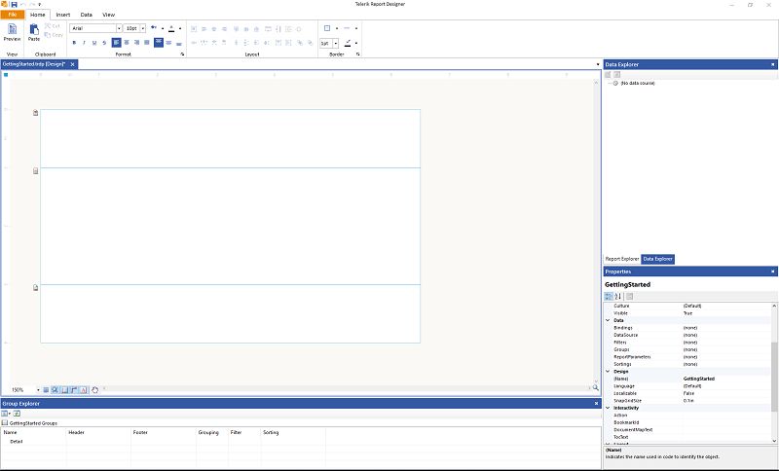Screen dimensions: 779x471
Task: Close the Group Explorer panel
Action: (x=597, y=404)
